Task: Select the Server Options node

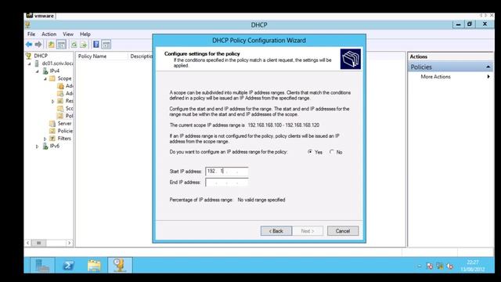Action: (x=61, y=124)
